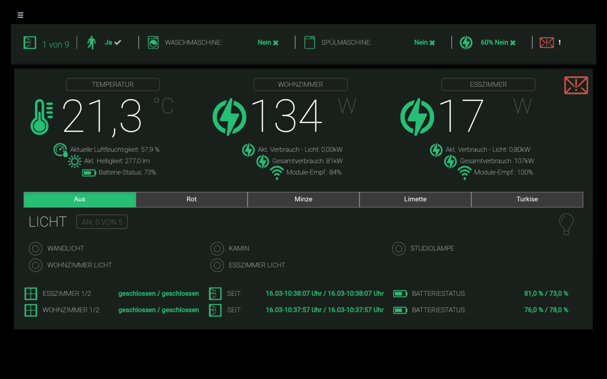The image size is (607, 379).
Task: Open the WOHNZIMMER section header
Action: click(x=300, y=84)
